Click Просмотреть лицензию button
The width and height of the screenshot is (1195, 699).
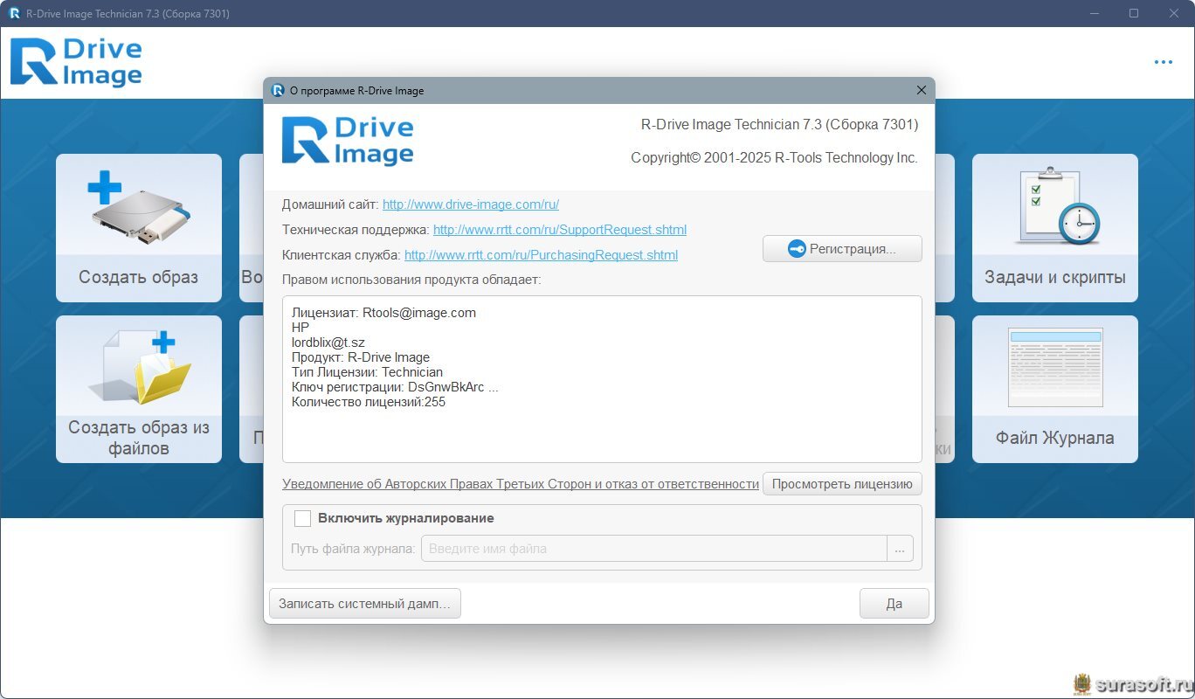click(x=842, y=483)
